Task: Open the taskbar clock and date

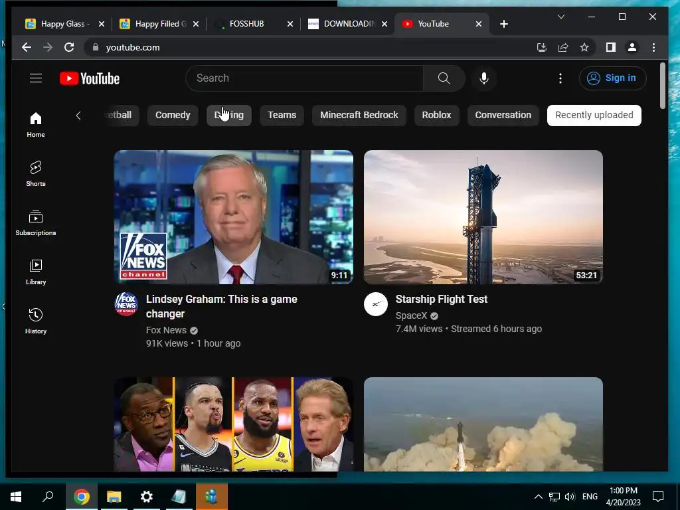Action: click(623, 497)
